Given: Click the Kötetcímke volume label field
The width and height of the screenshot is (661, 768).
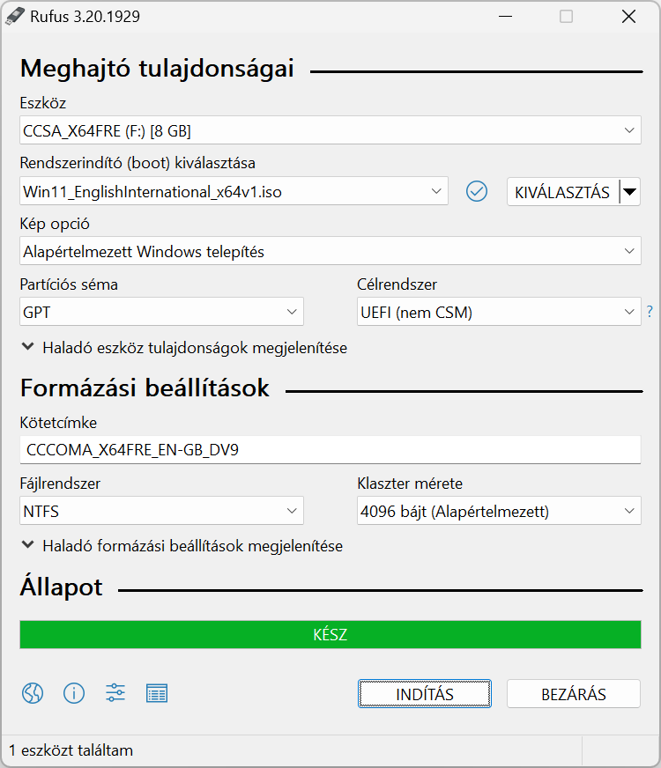Looking at the screenshot, I should (330, 450).
